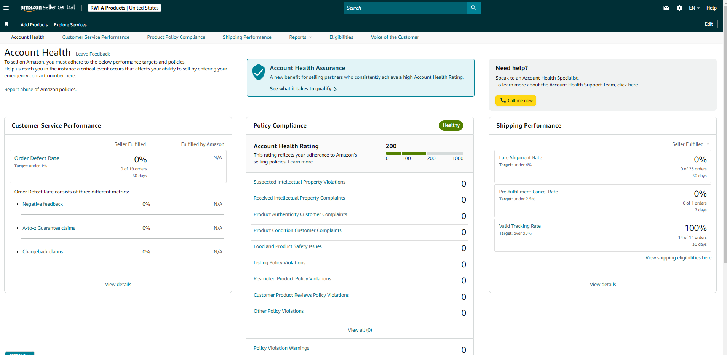Open Food and Product Safety Issues
The image size is (727, 355).
(288, 246)
